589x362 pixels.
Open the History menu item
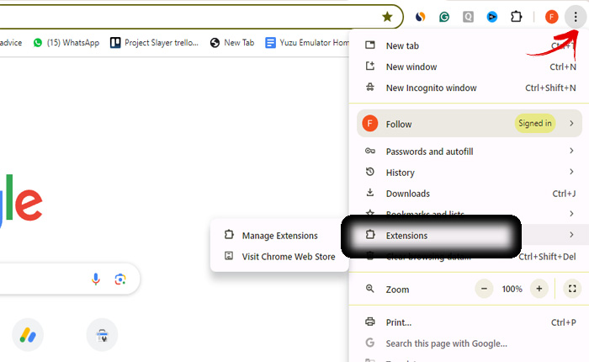point(469,173)
